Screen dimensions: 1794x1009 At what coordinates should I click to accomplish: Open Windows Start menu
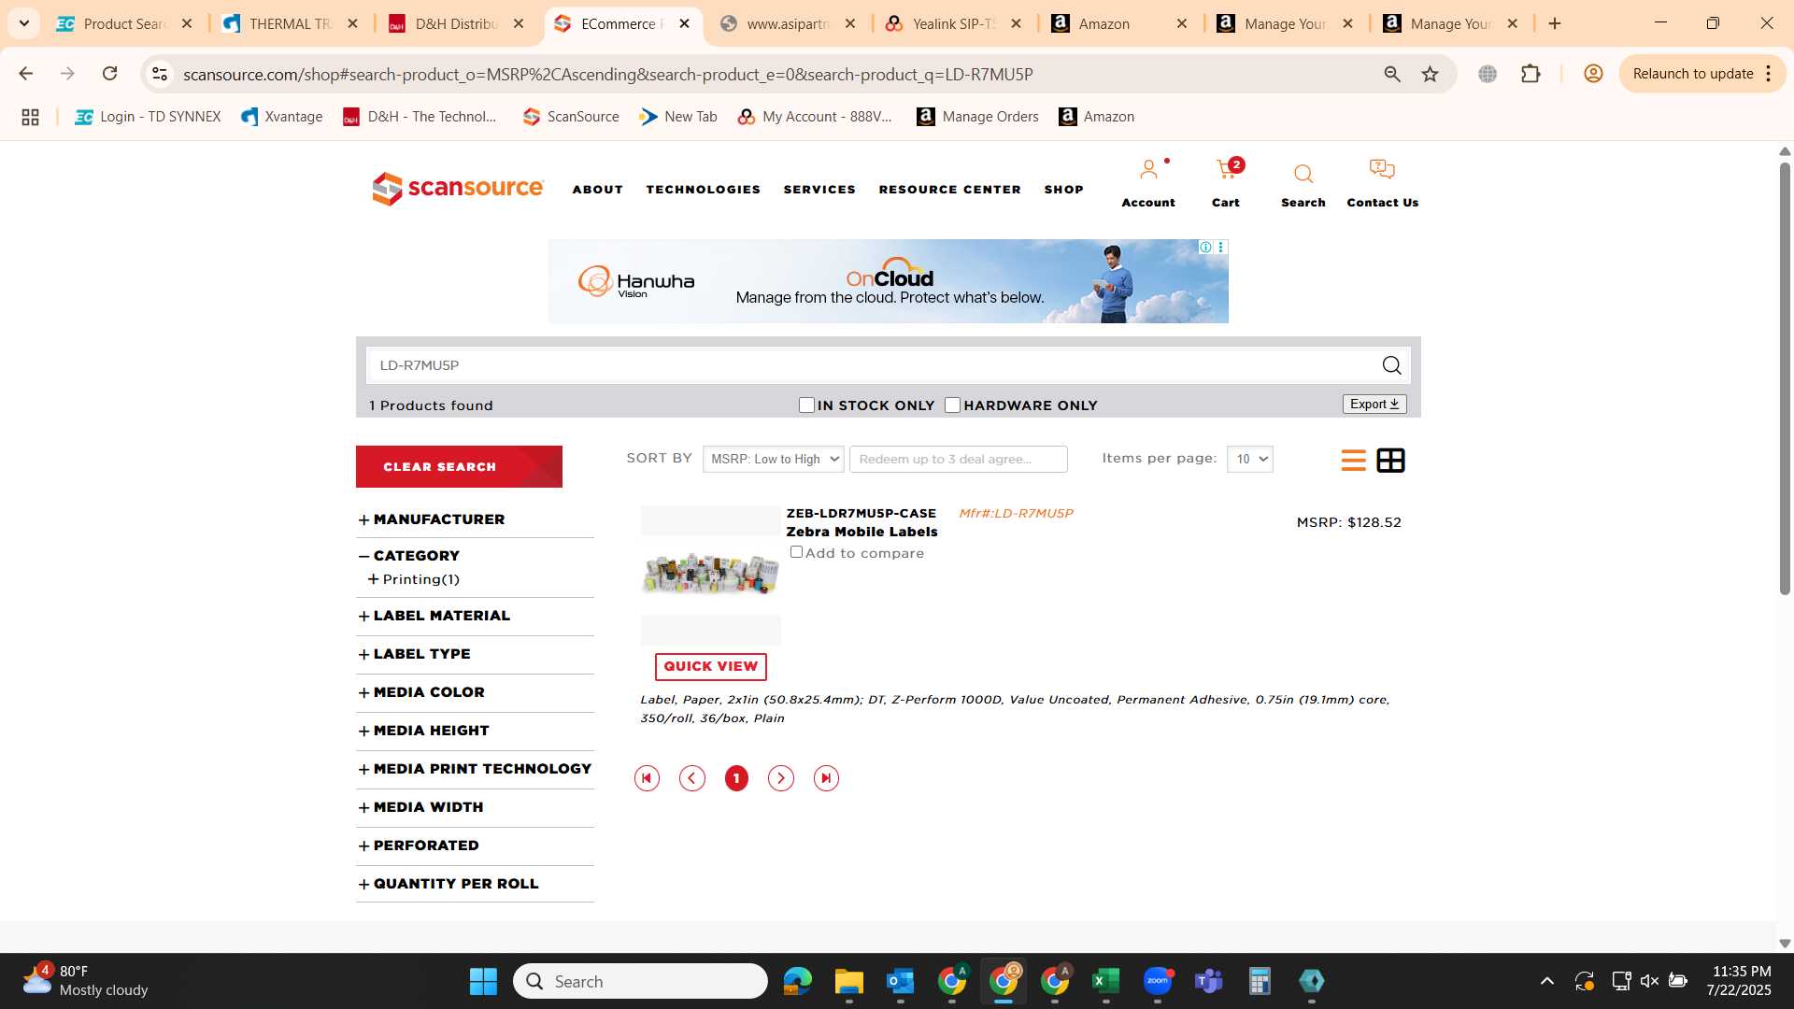pos(483,981)
